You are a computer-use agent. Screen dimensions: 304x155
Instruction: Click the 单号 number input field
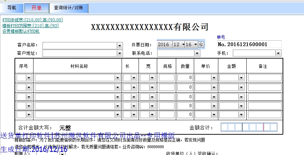(x=249, y=44)
